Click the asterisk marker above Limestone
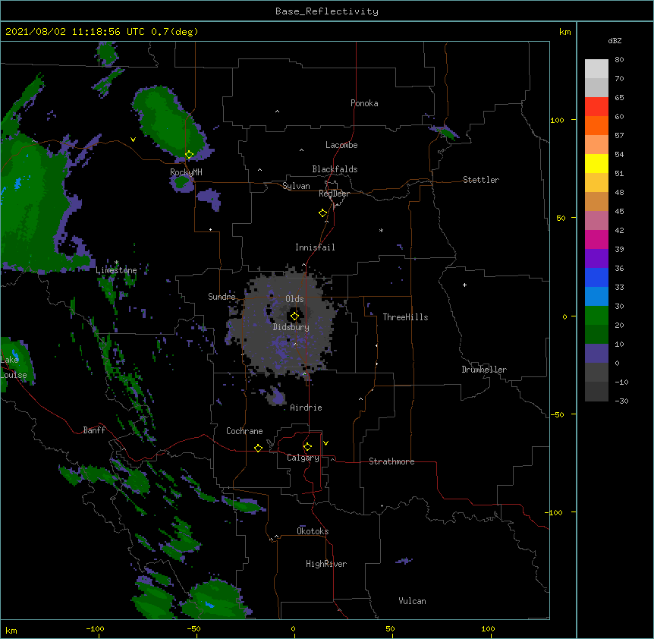 click(116, 263)
